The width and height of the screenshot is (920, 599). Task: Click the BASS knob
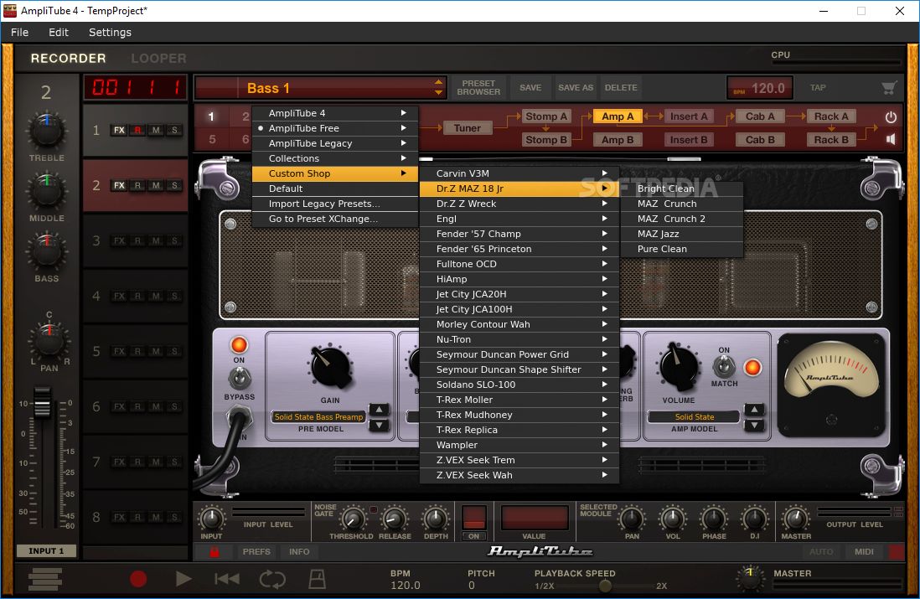[47, 251]
